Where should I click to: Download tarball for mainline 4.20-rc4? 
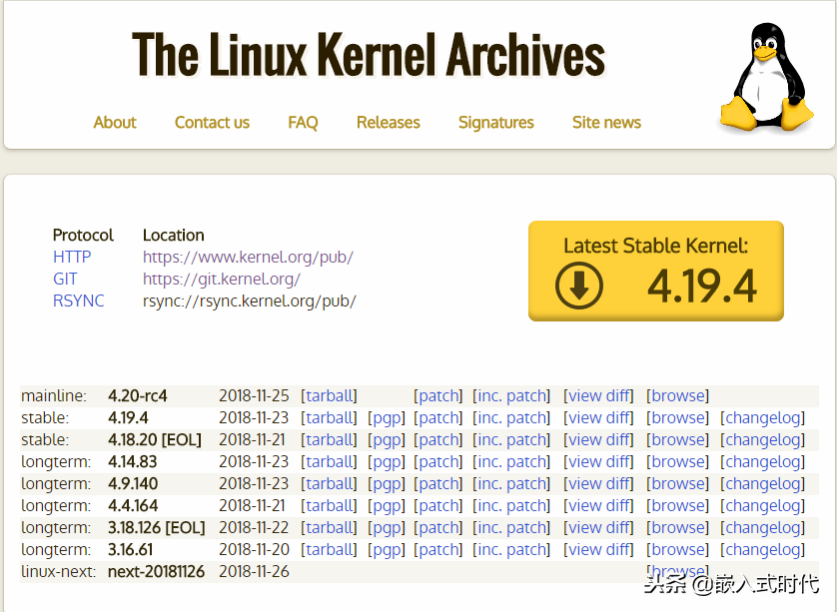pos(329,396)
